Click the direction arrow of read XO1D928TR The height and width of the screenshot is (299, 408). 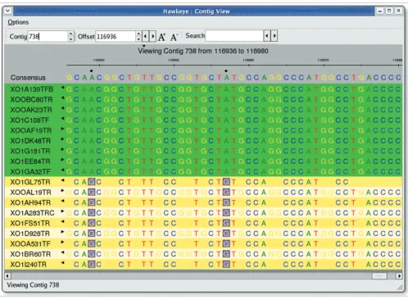click(62, 232)
